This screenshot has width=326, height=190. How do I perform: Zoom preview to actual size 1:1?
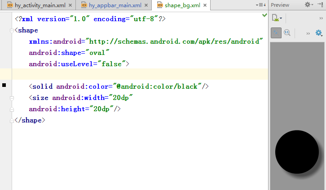pyautogui.click(x=287, y=33)
